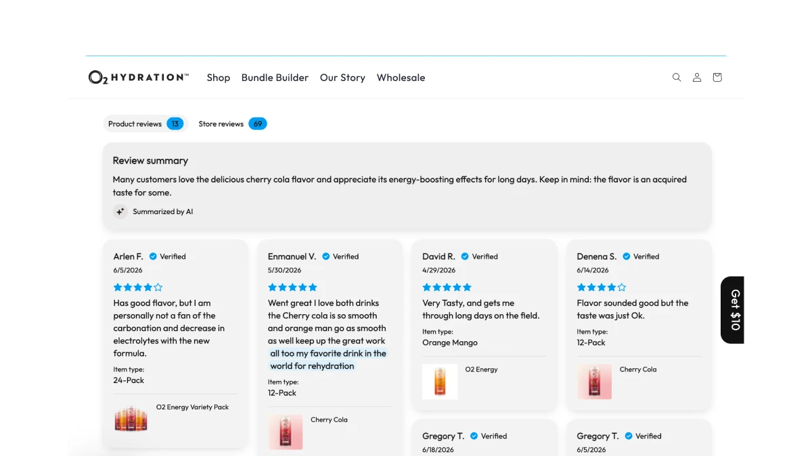The image size is (812, 456).
Task: Click reviewer name Denena S.
Action: coord(597,257)
